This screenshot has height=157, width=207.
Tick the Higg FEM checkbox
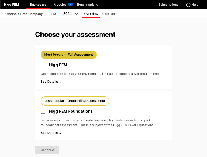43,65
